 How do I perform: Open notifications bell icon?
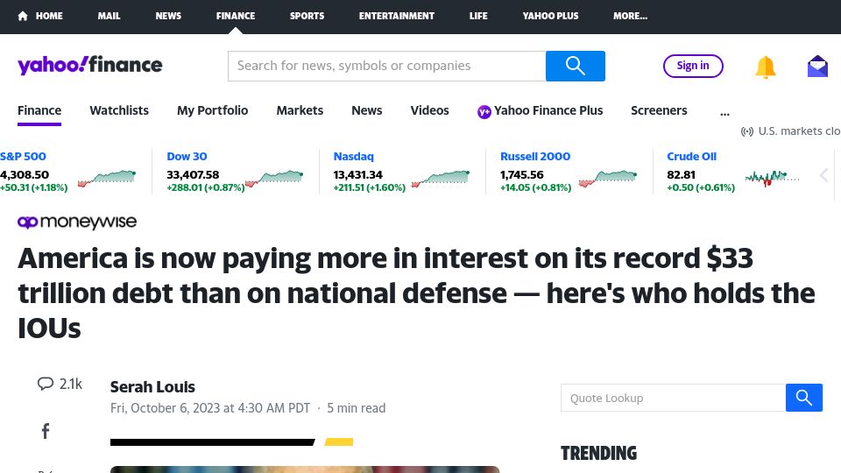(766, 67)
